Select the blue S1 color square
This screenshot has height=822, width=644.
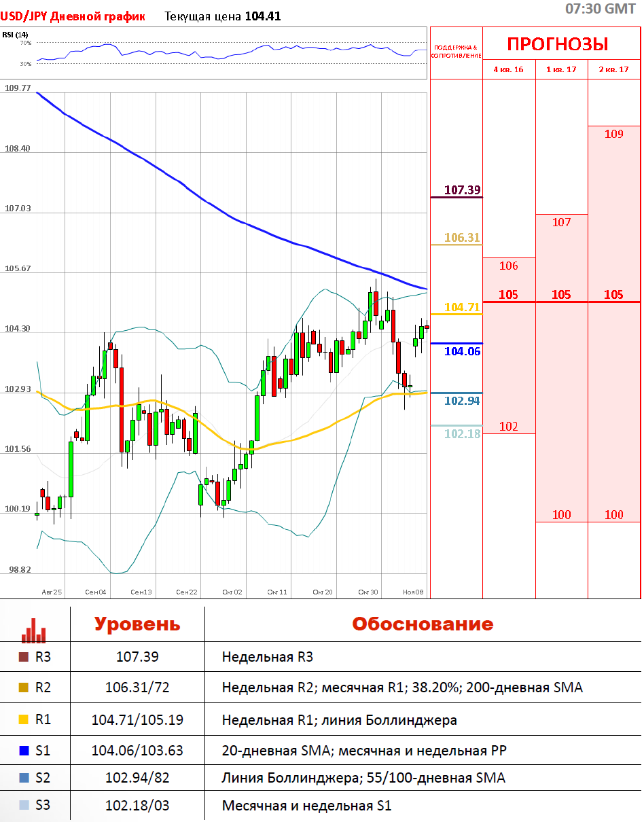pos(24,751)
